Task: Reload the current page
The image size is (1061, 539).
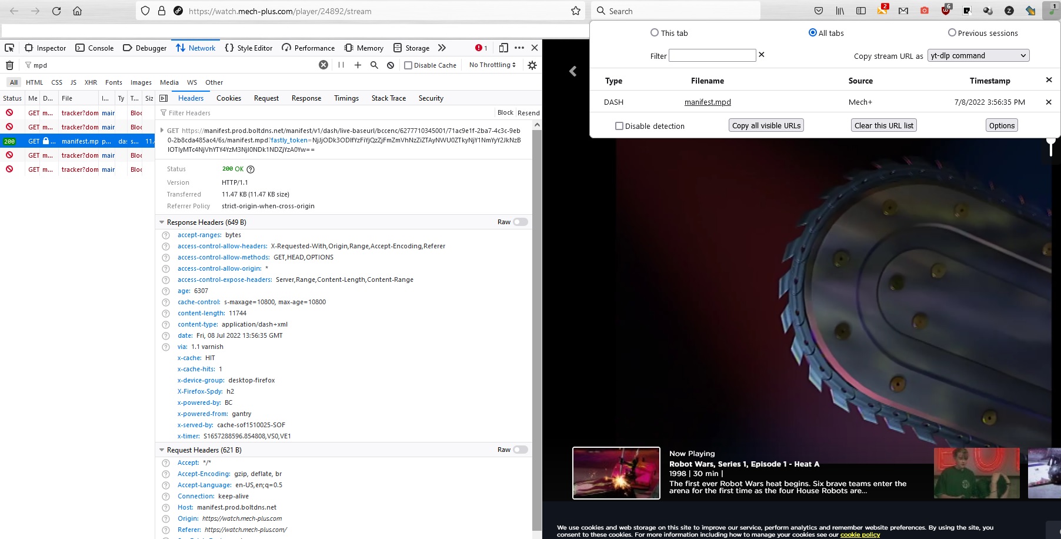Action: pyautogui.click(x=56, y=11)
